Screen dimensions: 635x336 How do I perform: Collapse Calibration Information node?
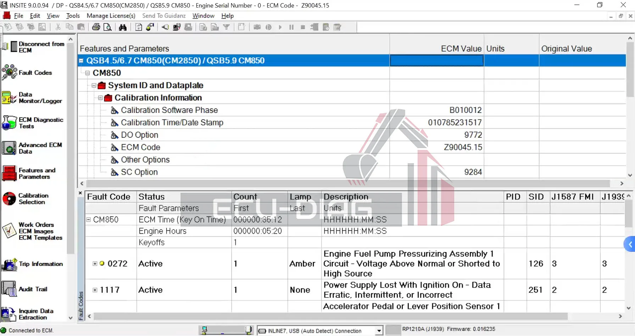[100, 98]
